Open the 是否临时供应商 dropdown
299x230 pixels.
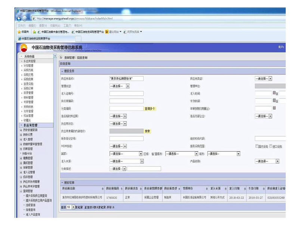tap(118, 116)
